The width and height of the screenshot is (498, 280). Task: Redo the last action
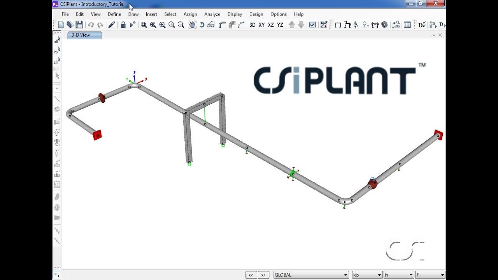tap(100, 25)
